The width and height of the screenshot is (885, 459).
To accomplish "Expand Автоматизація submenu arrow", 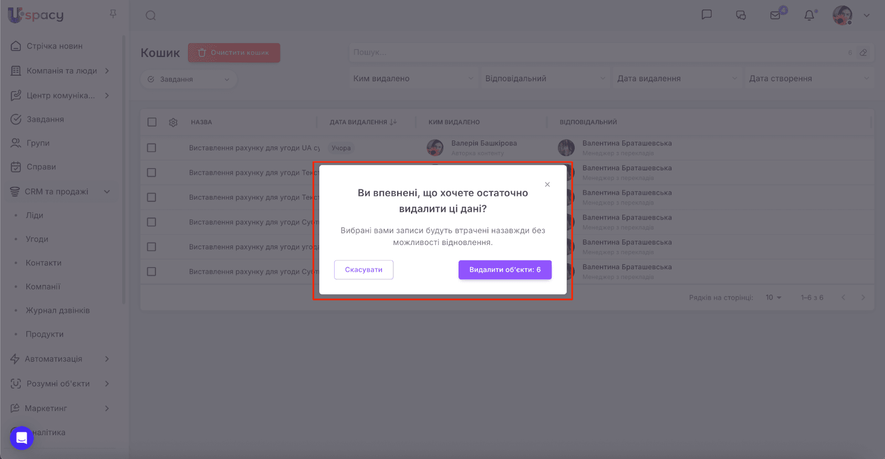I will tap(107, 359).
